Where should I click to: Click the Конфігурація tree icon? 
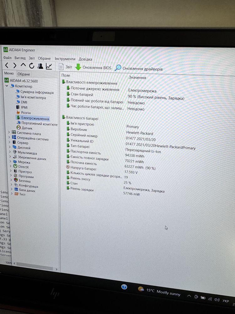(x=16, y=185)
